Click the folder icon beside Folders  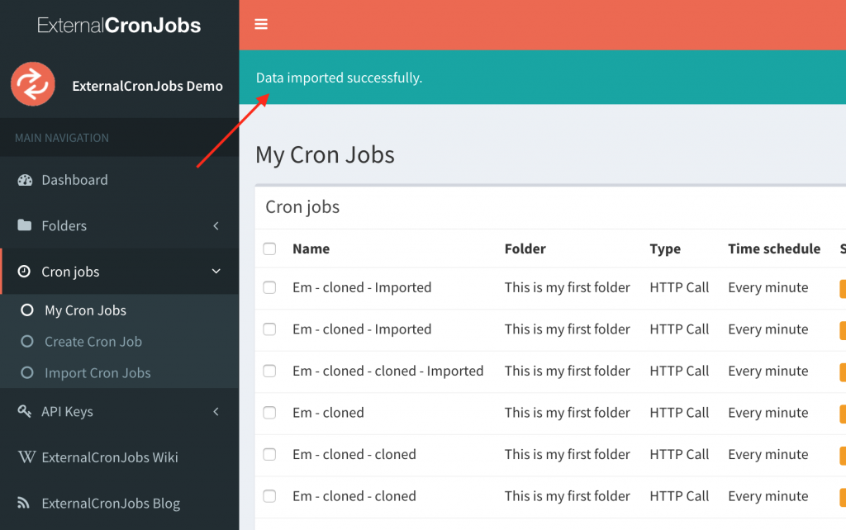click(24, 225)
